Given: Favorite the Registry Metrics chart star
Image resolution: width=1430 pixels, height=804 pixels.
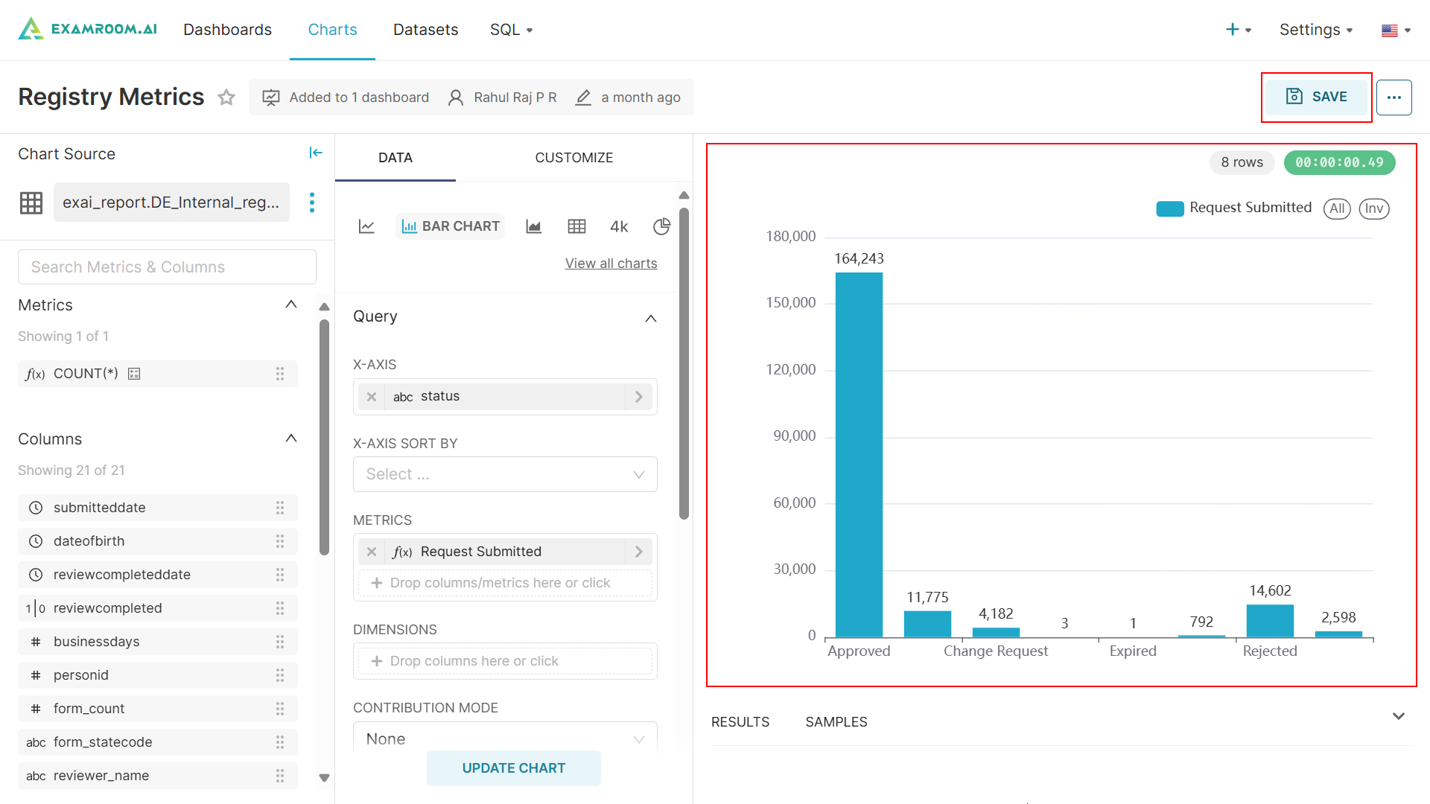Looking at the screenshot, I should (226, 98).
